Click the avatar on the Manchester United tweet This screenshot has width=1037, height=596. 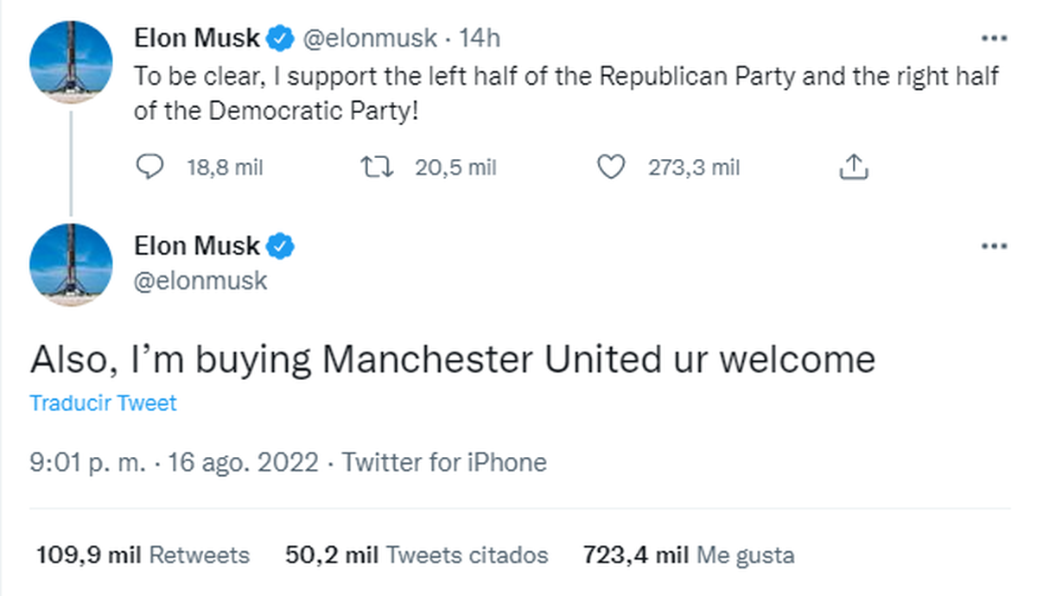pos(72,264)
